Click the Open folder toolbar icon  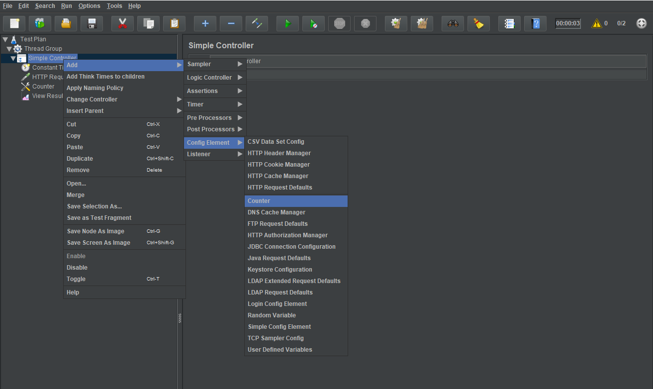point(66,23)
